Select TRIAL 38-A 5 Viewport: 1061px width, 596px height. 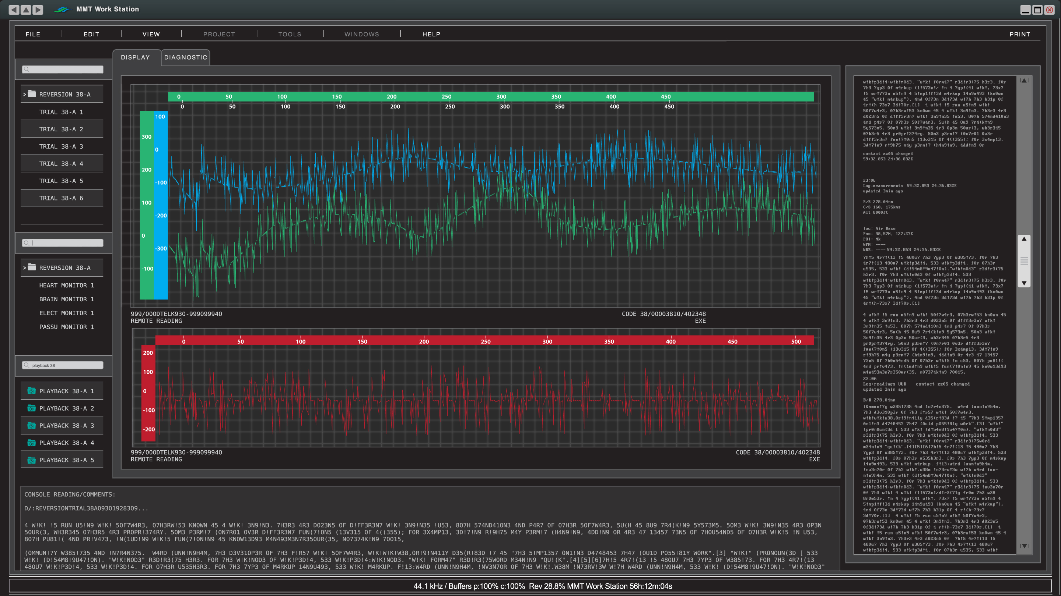tap(62, 181)
